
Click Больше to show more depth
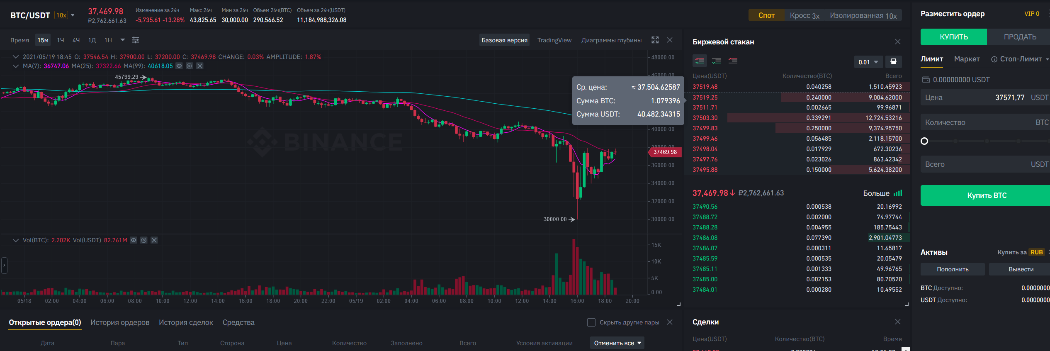(876, 193)
